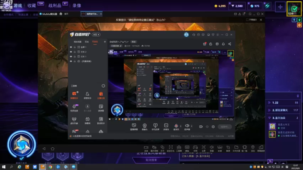Click the record camera icon beside the settings gear
The width and height of the screenshot is (303, 170).
pyautogui.click(x=201, y=127)
